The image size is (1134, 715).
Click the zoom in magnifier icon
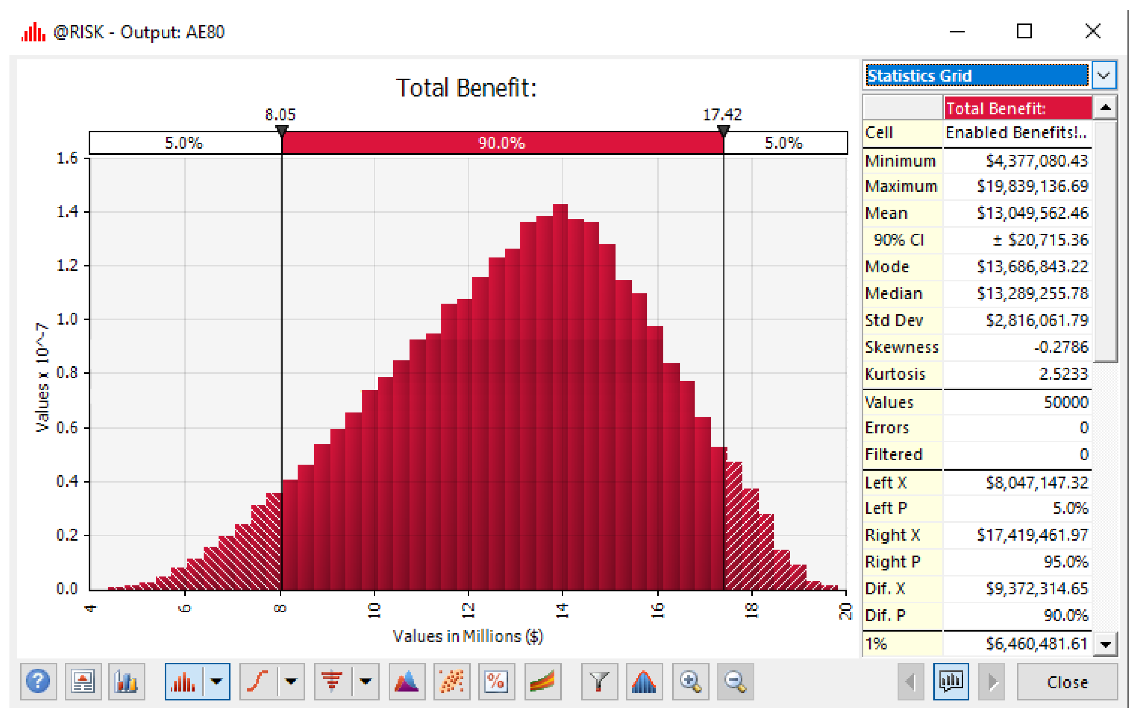coord(690,681)
